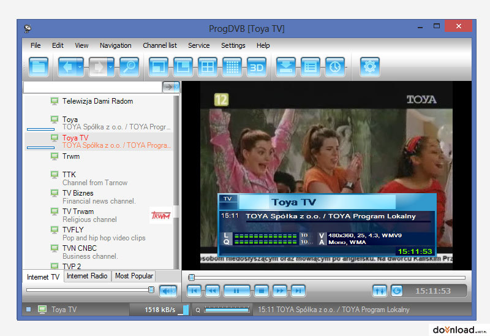Click the 1518 kB/s bitrate readout
The height and width of the screenshot is (336, 490).
160,310
